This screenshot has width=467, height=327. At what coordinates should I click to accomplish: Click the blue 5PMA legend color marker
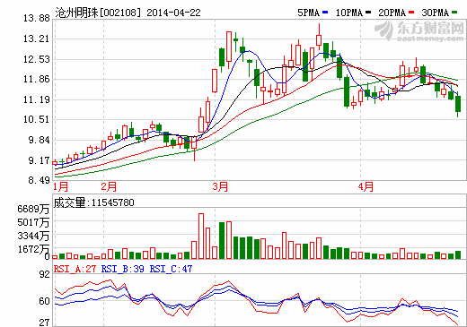pos(325,13)
